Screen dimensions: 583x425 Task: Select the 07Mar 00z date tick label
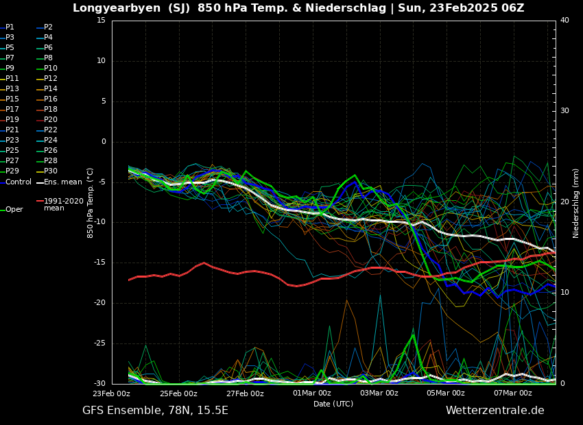click(x=512, y=393)
